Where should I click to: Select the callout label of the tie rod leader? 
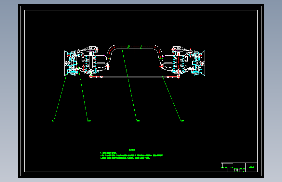tap(182, 121)
